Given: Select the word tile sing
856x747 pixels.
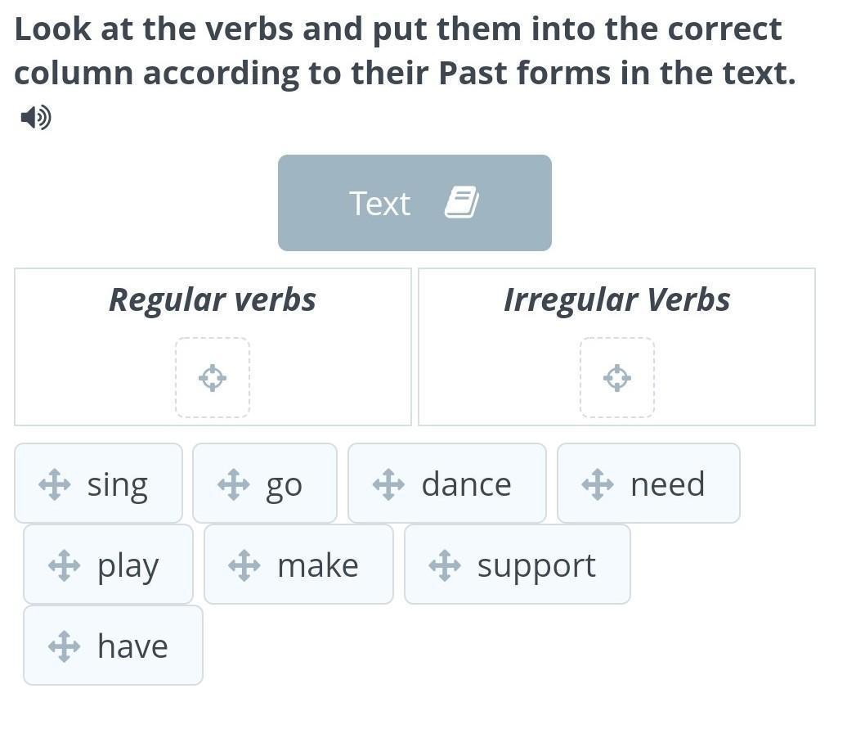Looking at the screenshot, I should point(98,483).
